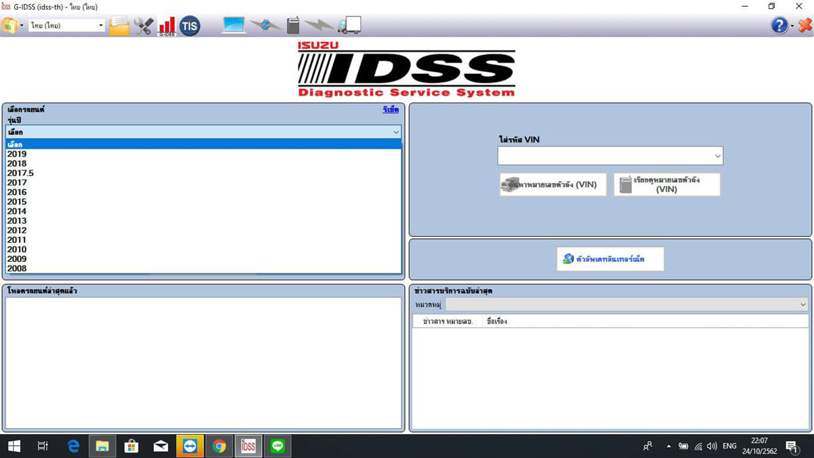Open the language dropdown showing ไทย (ไทย)
The width and height of the screenshot is (814, 458).
(x=67, y=26)
